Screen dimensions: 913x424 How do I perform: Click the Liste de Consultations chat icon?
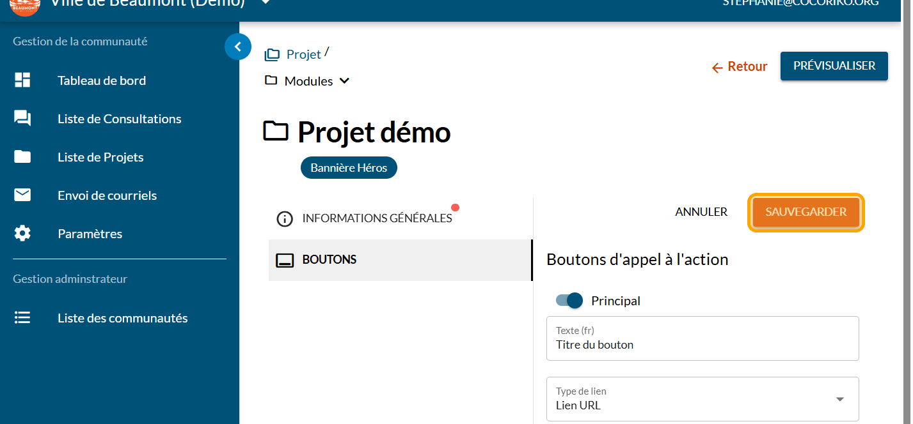point(22,119)
